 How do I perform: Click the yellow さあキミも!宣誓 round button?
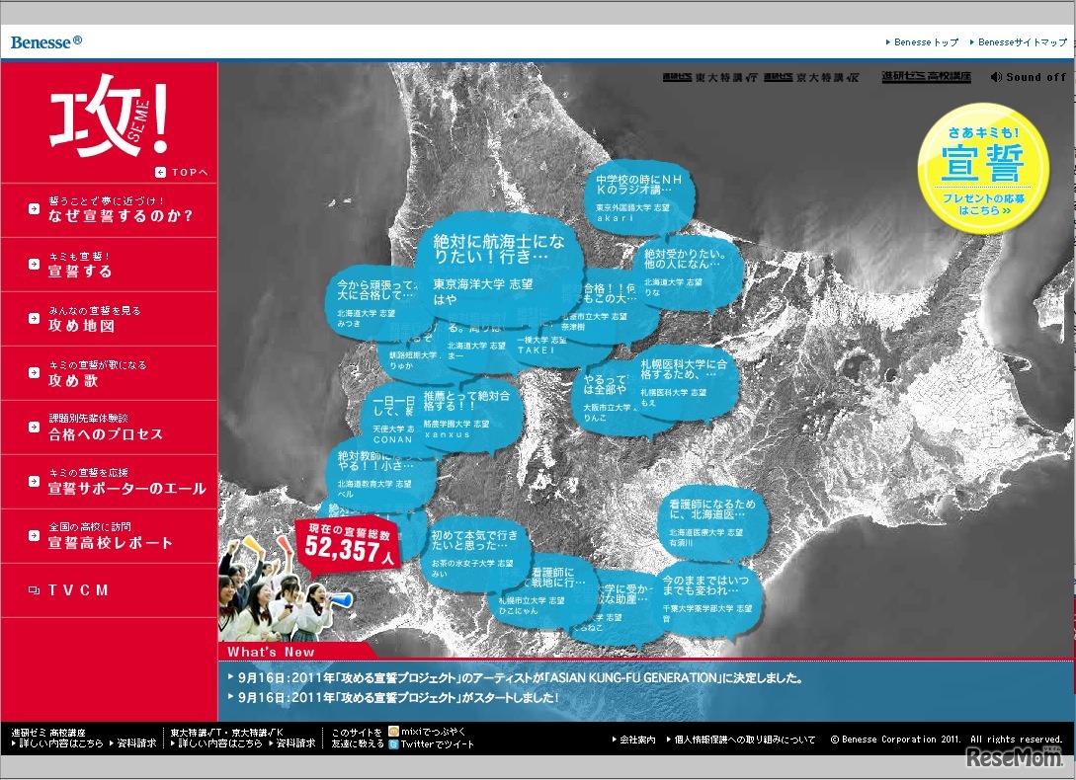[x=983, y=168]
